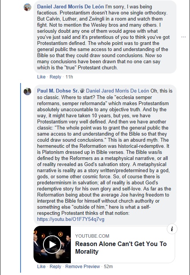Click the wave hand badge icon

[82, 91]
